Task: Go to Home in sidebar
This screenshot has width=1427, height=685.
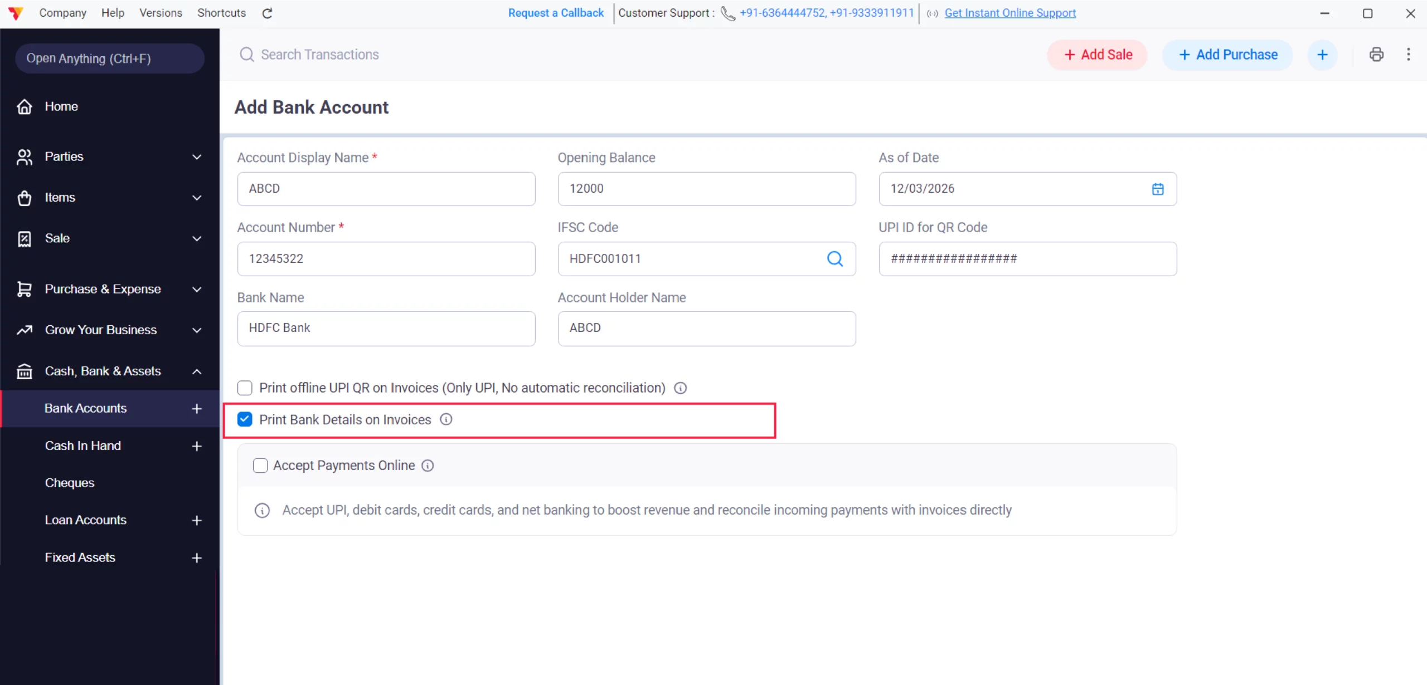Action: [61, 106]
